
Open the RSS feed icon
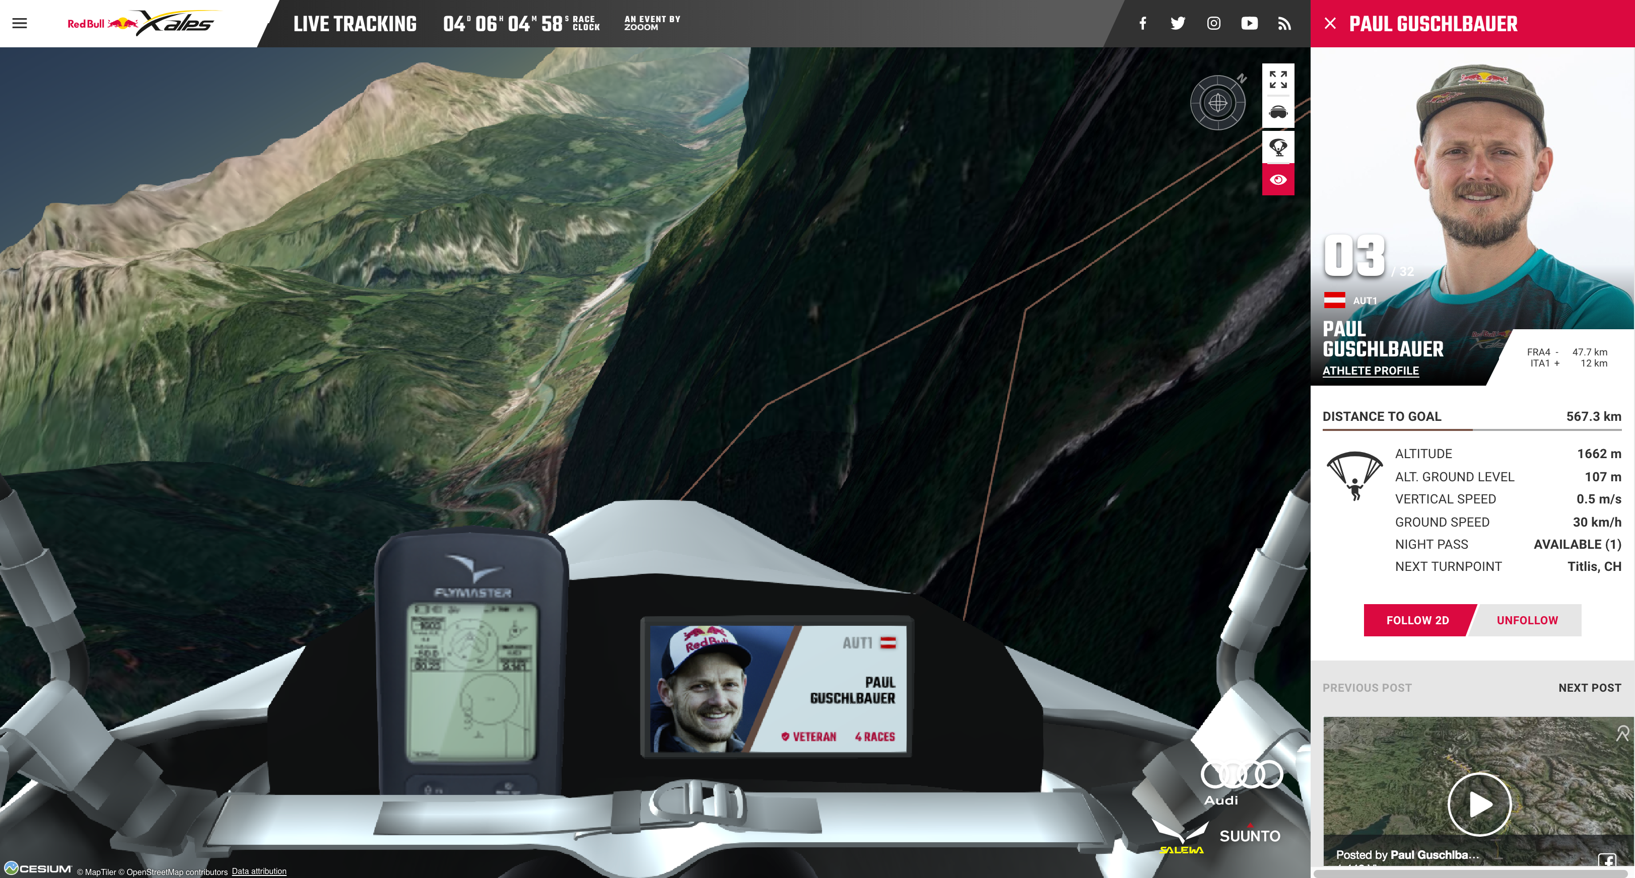pos(1284,24)
